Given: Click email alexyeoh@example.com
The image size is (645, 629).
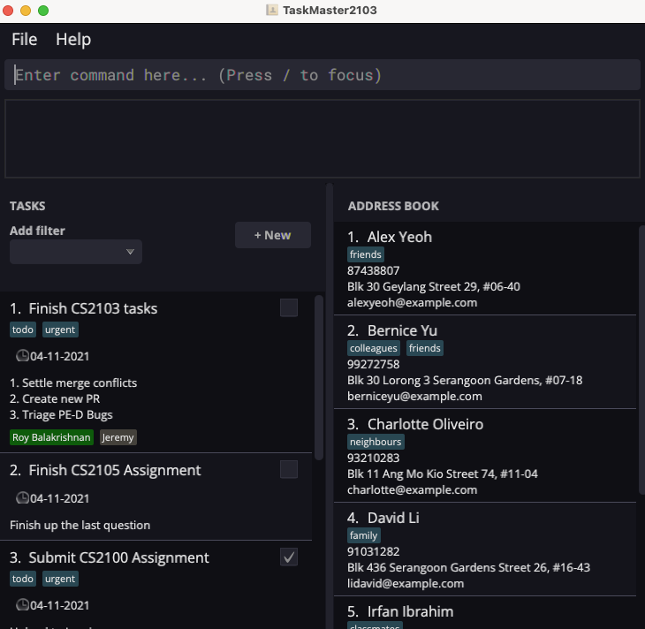Looking at the screenshot, I should coord(412,303).
